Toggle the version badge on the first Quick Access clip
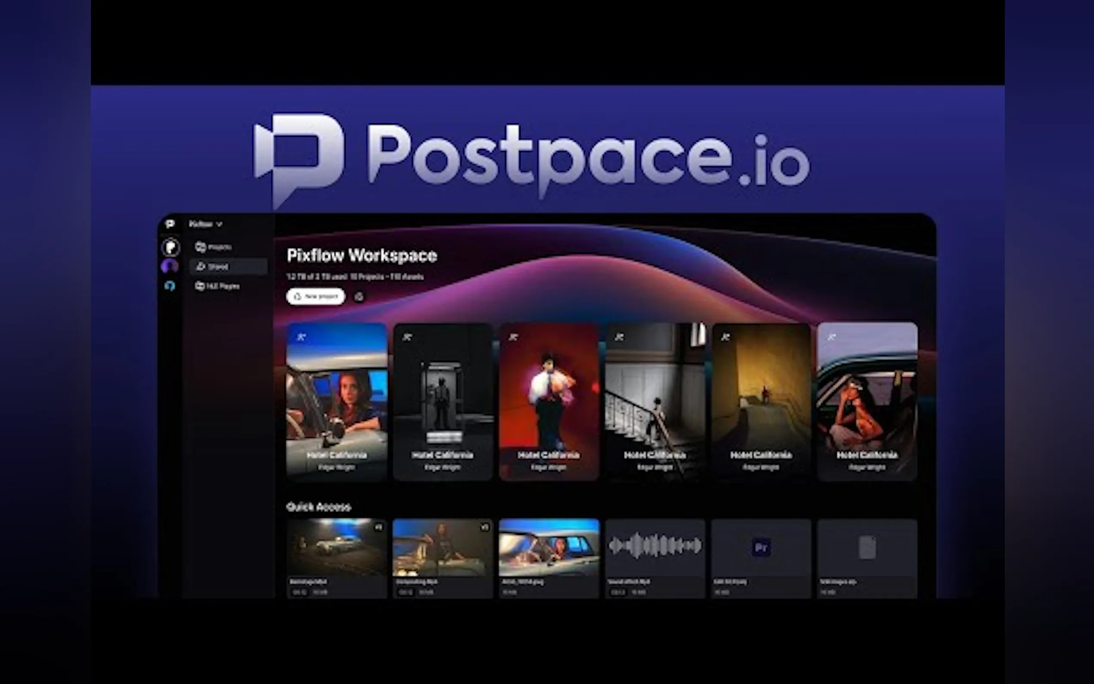Viewport: 1094px width, 684px height. [379, 527]
